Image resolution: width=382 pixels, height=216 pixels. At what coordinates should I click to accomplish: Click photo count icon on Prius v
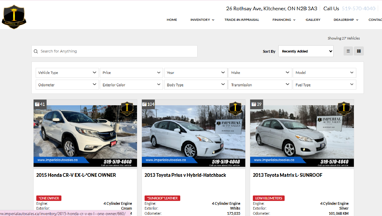(145, 104)
